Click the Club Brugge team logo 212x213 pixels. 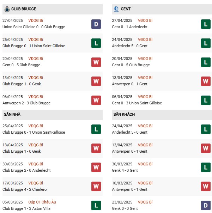tap(7, 9)
